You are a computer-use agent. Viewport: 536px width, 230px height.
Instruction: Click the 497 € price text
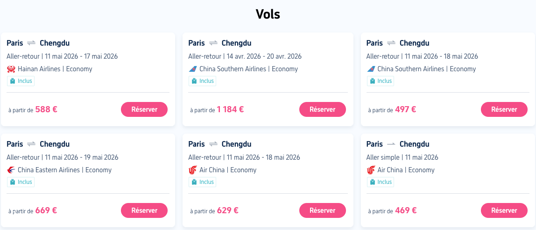[x=405, y=109]
